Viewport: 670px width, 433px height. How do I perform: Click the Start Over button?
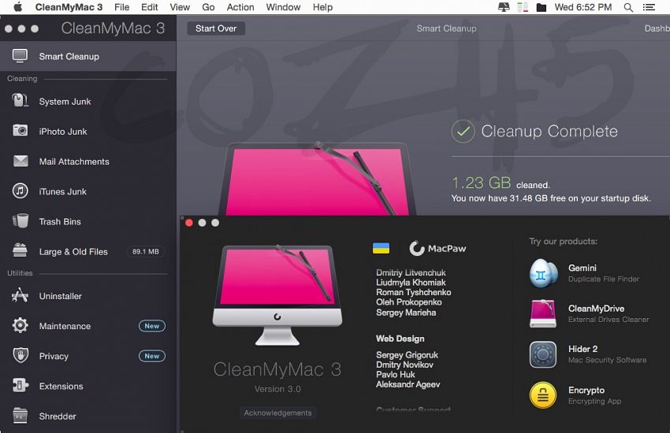tap(216, 28)
